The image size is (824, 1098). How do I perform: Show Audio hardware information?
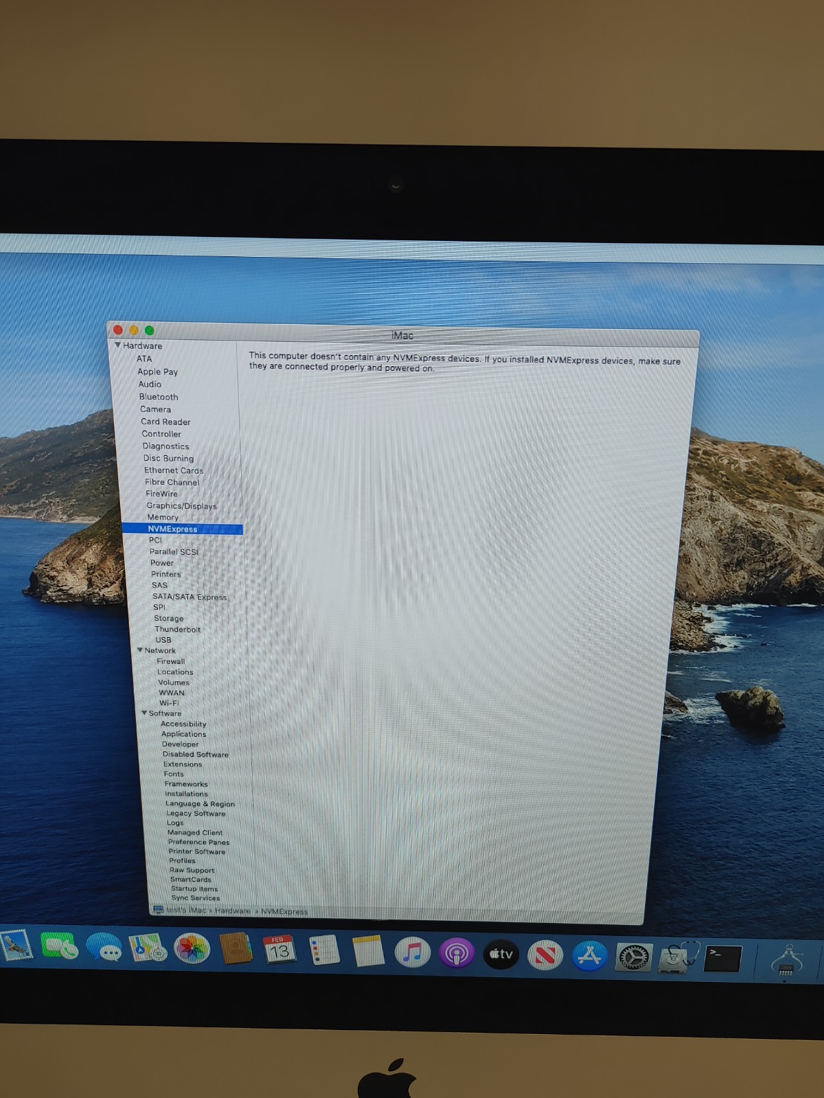(x=150, y=384)
